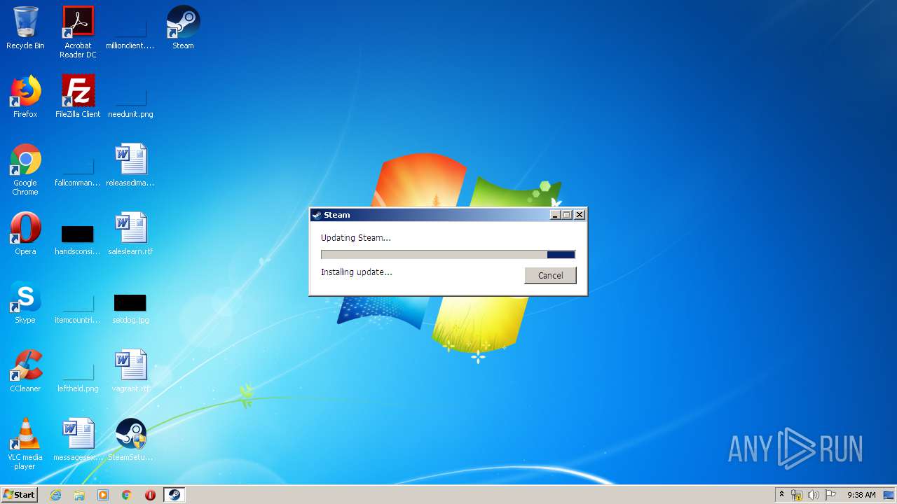Image resolution: width=897 pixels, height=504 pixels.
Task: Click the Show Desktop button
Action: tap(889, 495)
